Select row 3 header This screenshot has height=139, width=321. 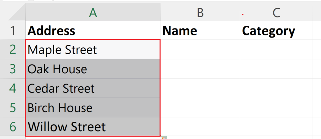[x=13, y=69]
